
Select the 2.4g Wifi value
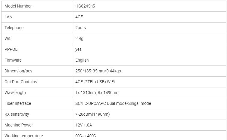(x=79, y=38)
